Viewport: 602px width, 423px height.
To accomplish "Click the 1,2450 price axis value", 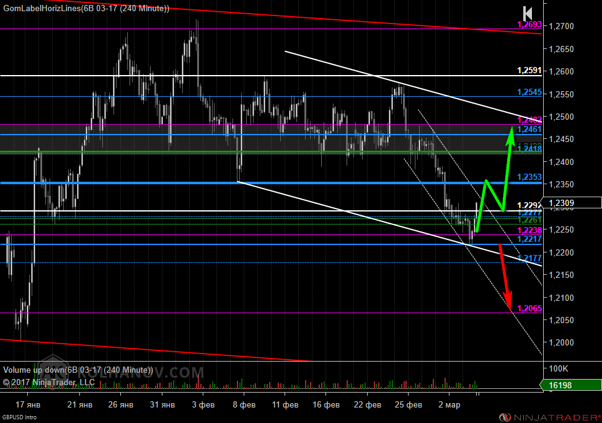I will (561, 139).
